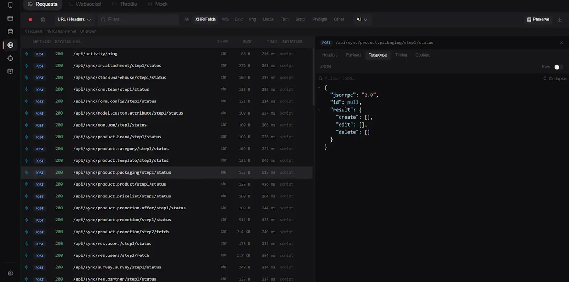Select the Preflight type filter
Screen dimensions: 569x282
pyautogui.click(x=320, y=20)
